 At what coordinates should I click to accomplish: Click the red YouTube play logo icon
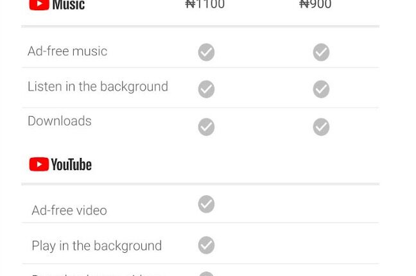click(x=39, y=164)
